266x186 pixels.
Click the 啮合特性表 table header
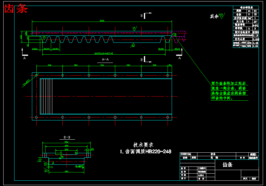pyautogui.click(x=246, y=7)
